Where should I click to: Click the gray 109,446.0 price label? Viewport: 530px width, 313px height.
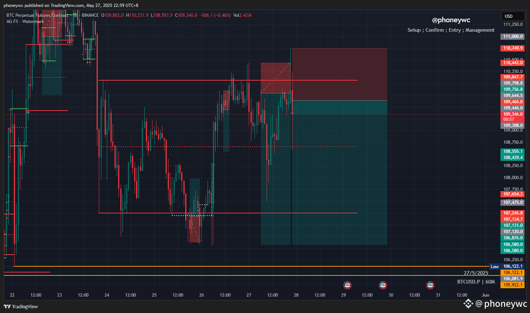tap(513, 108)
